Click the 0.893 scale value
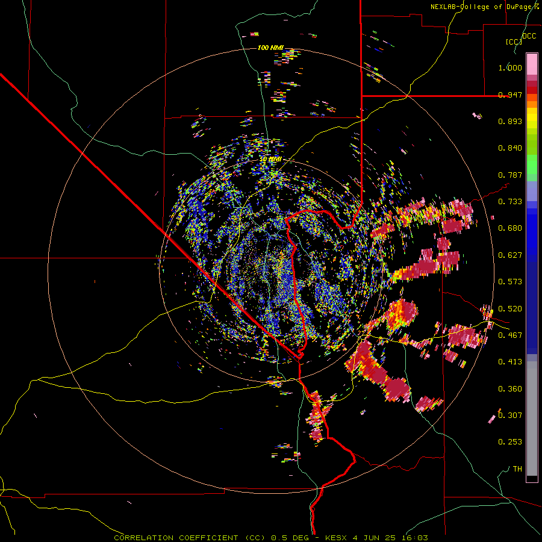This screenshot has height=542, width=542. [x=510, y=121]
